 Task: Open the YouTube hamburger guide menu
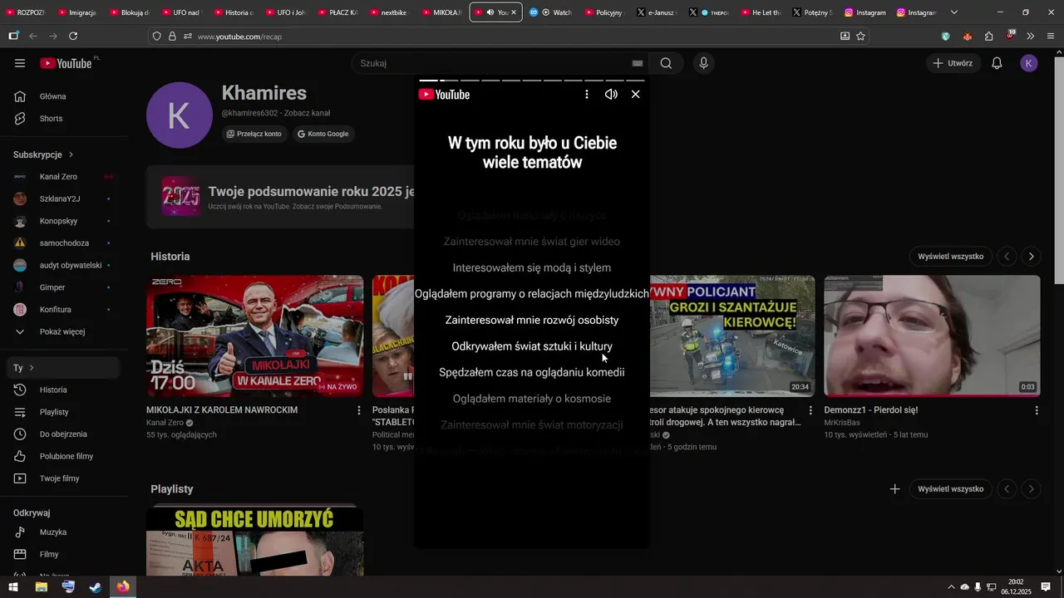click(20, 63)
